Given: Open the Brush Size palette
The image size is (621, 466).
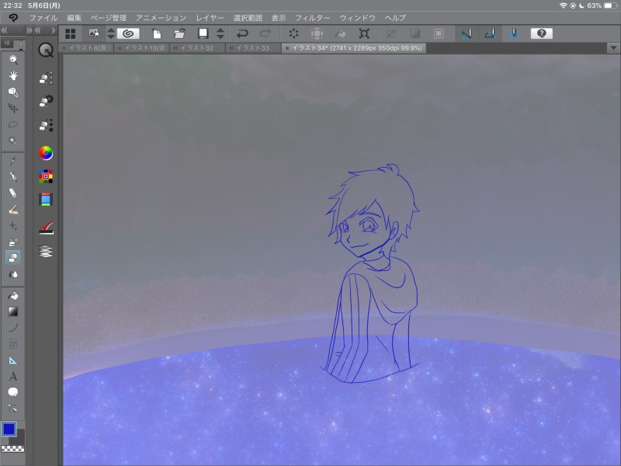Looking at the screenshot, I should click(x=46, y=125).
